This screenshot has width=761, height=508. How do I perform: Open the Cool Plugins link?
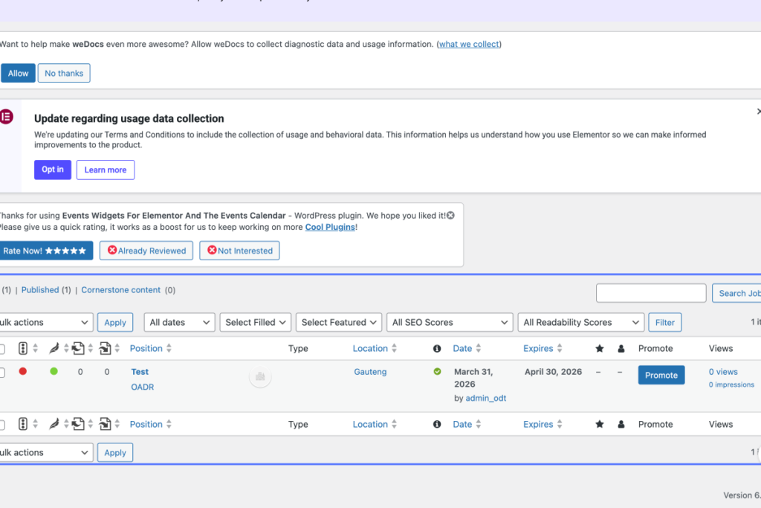330,228
